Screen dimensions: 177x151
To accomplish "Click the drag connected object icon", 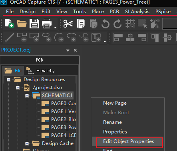I will click(x=155, y=24).
